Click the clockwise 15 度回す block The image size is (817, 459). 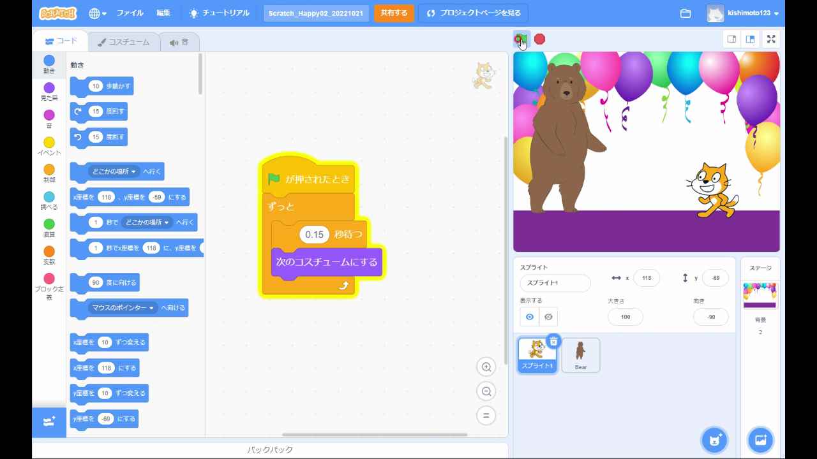click(x=98, y=112)
